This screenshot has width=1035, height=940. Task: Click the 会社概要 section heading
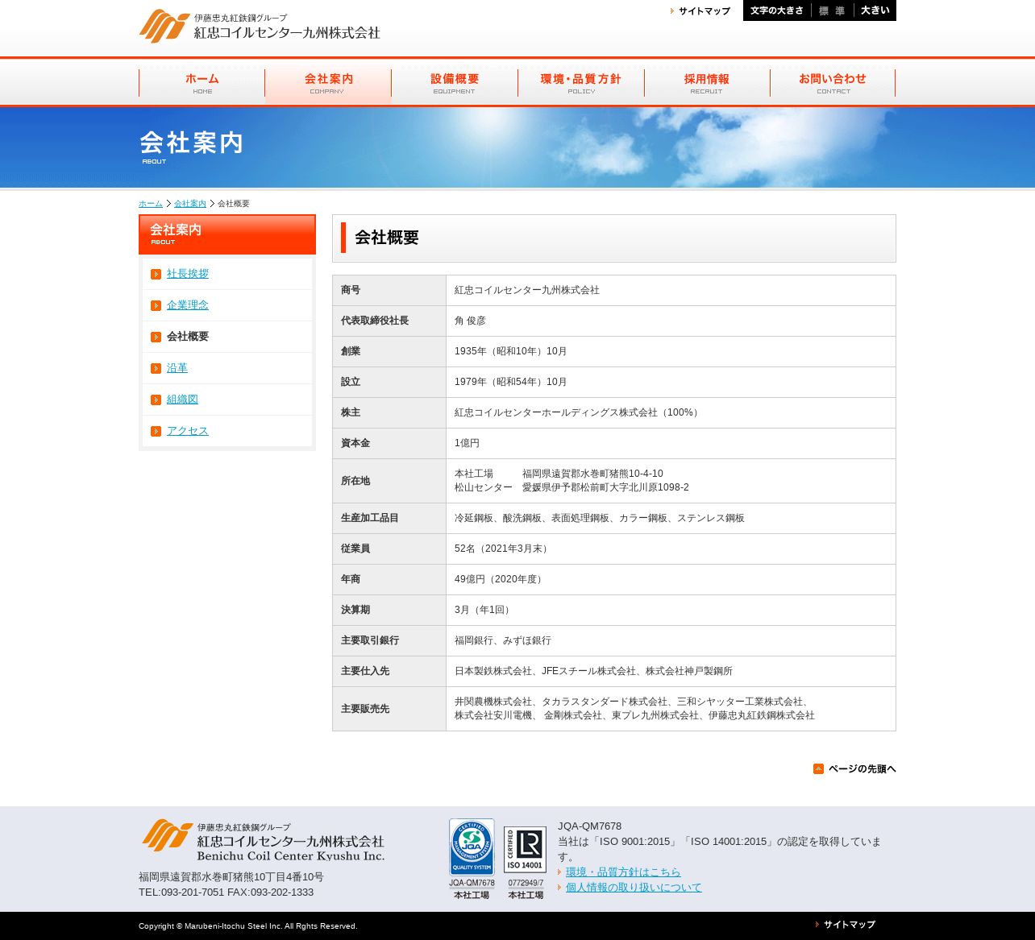[387, 238]
